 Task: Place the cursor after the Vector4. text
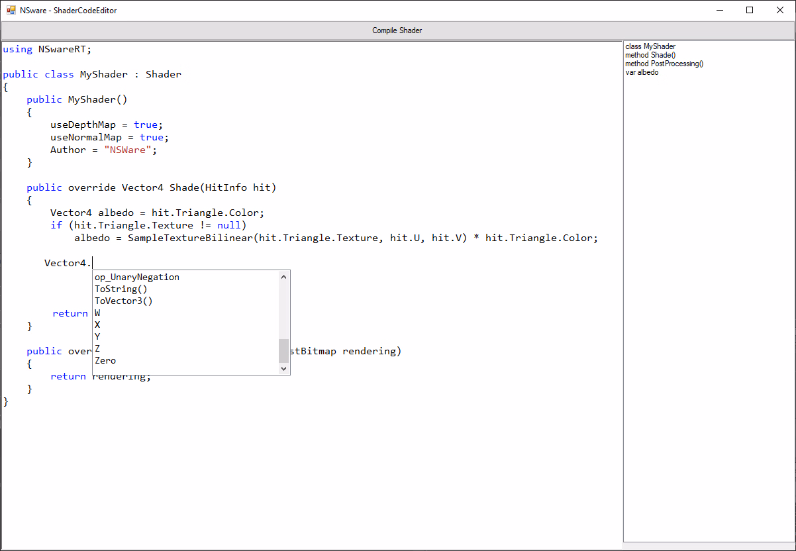pyautogui.click(x=93, y=263)
